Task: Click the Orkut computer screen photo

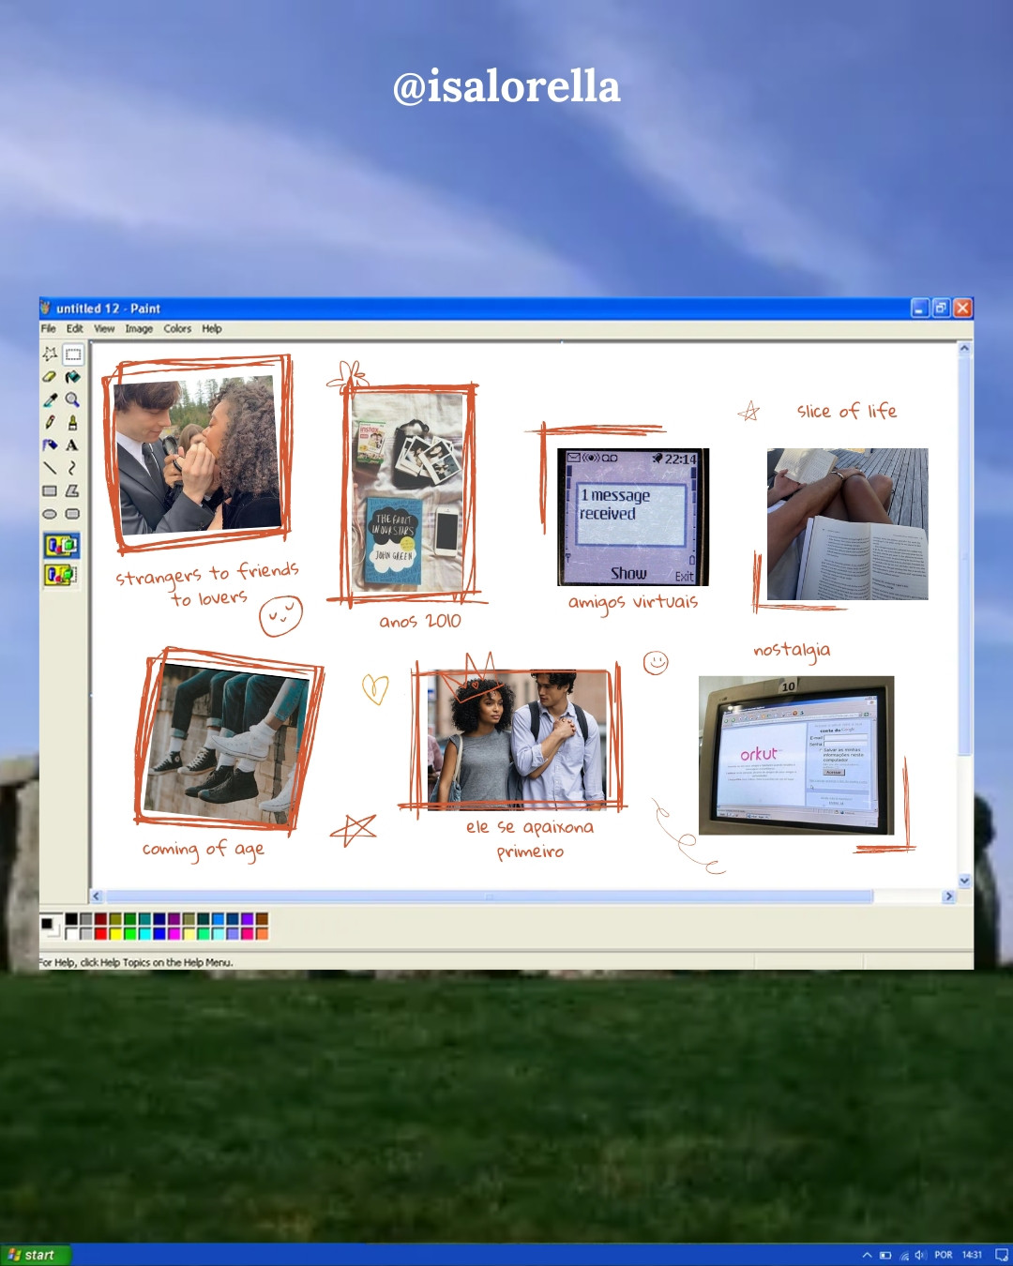Action: (x=796, y=756)
